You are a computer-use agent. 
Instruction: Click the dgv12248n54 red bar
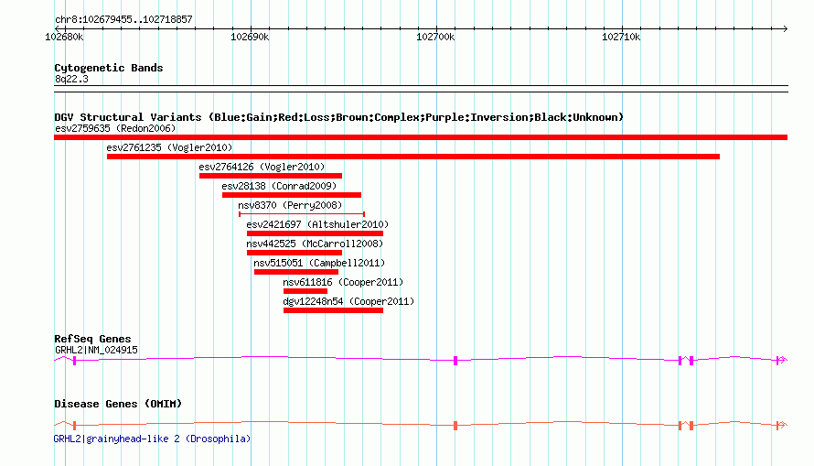(x=333, y=310)
